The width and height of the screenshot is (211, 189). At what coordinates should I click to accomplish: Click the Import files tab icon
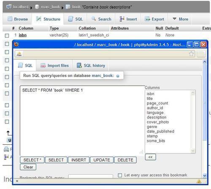(x=43, y=66)
